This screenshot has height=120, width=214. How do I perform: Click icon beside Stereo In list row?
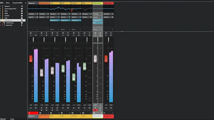22,6
